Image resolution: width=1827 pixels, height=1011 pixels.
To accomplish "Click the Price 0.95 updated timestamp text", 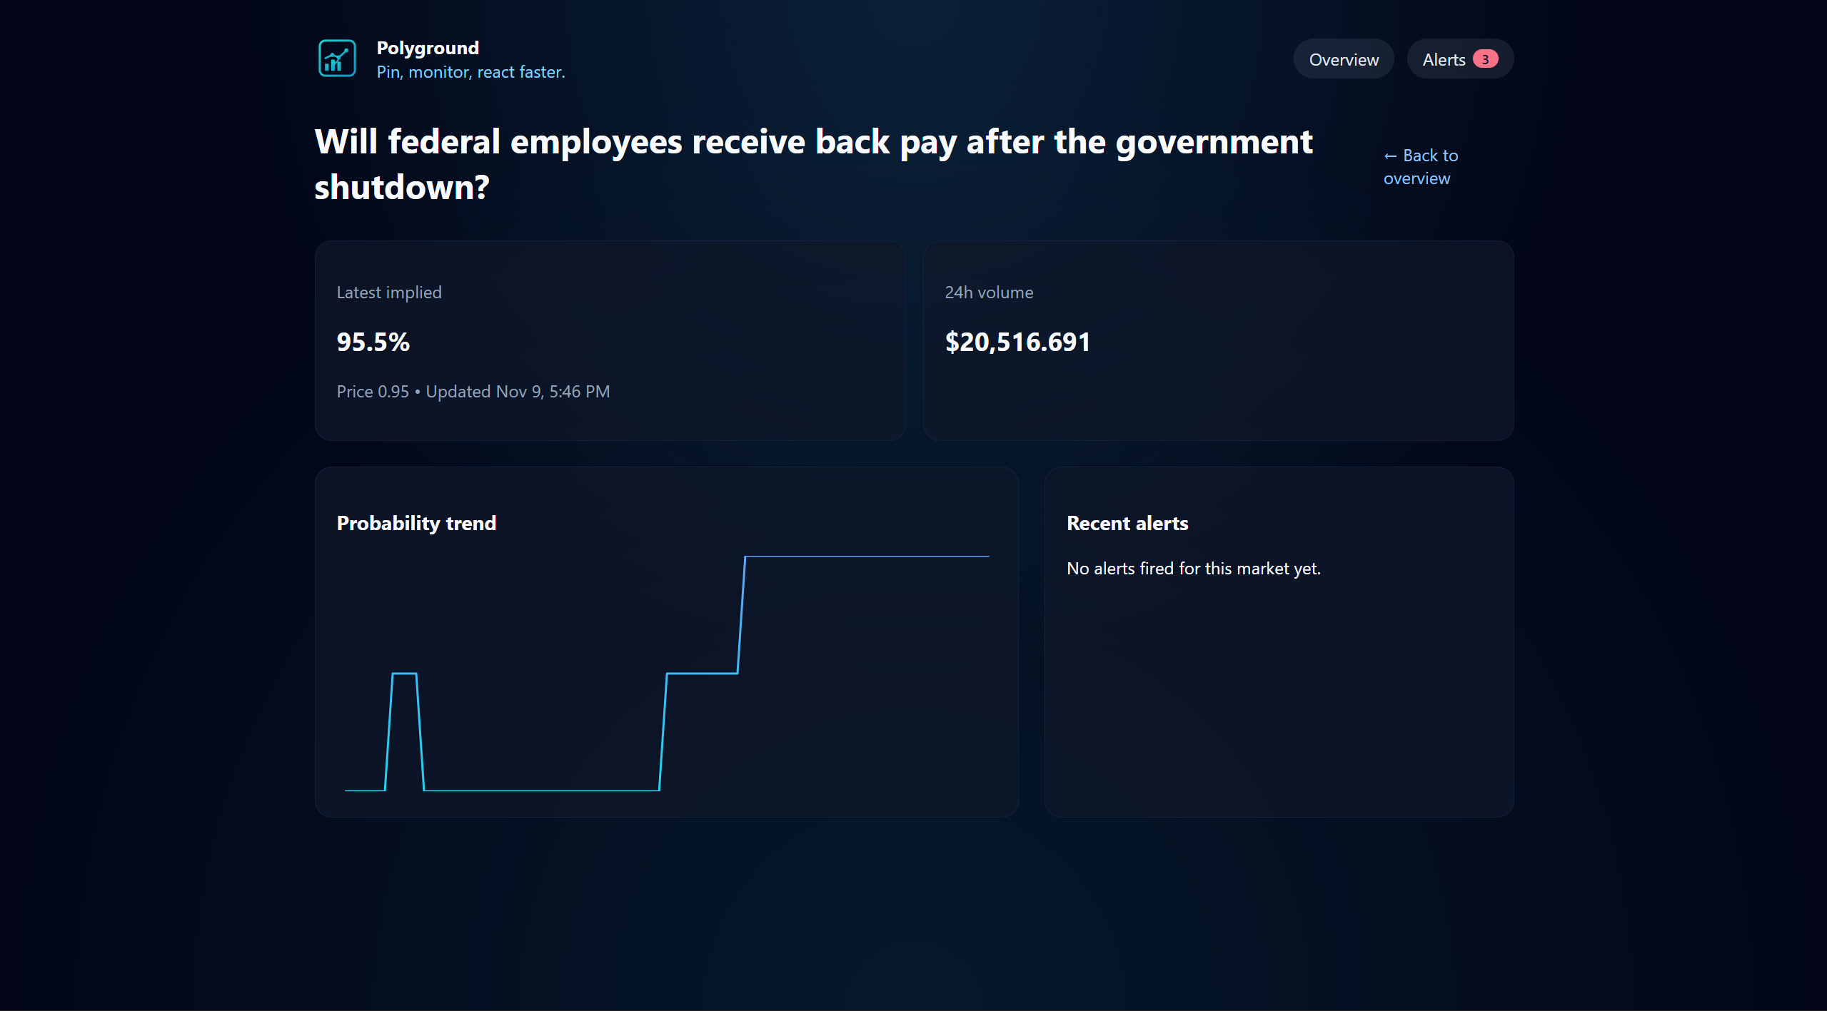I will (473, 392).
